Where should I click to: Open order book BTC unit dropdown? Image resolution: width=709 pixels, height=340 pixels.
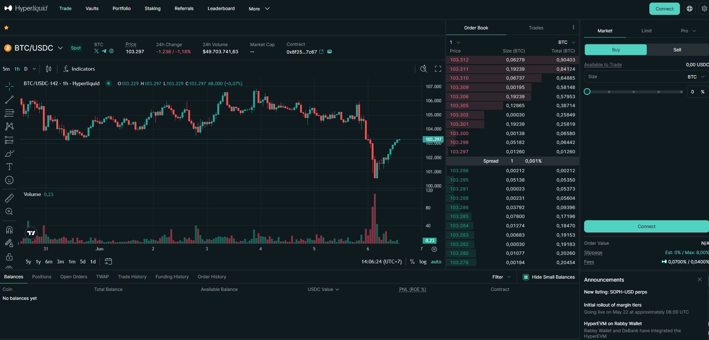click(x=567, y=42)
